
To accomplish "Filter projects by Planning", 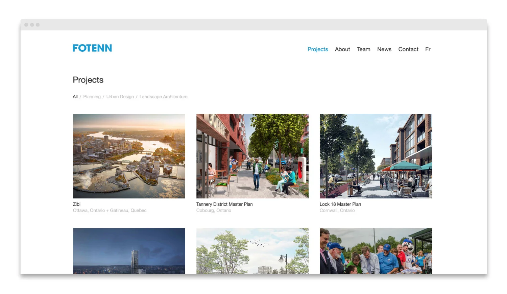I will 92,97.
